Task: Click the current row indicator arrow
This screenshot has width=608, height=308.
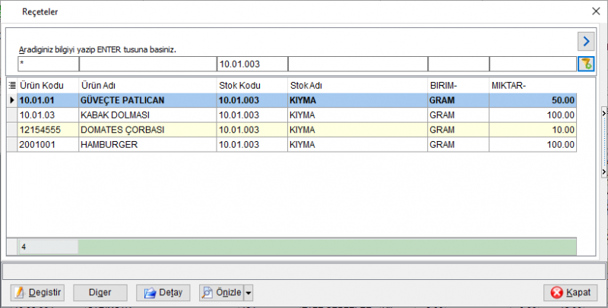Action: tap(12, 100)
